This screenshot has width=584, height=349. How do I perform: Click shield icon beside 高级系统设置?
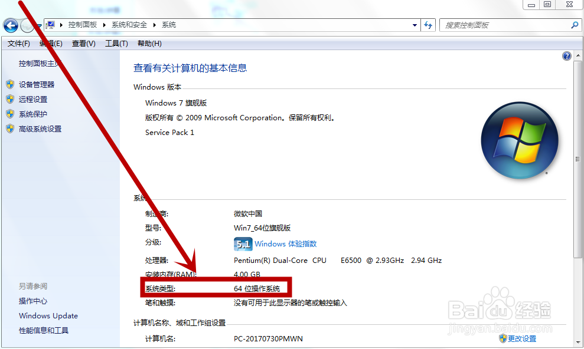pyautogui.click(x=10, y=129)
